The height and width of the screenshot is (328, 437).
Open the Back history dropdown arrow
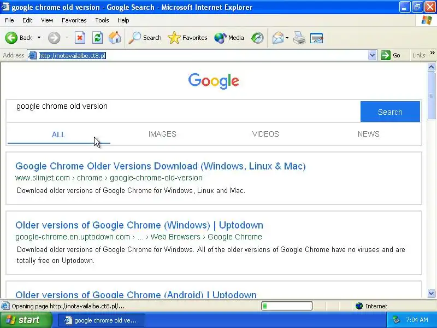coord(39,38)
